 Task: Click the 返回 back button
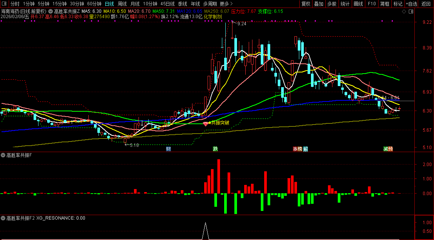click(x=426, y=4)
